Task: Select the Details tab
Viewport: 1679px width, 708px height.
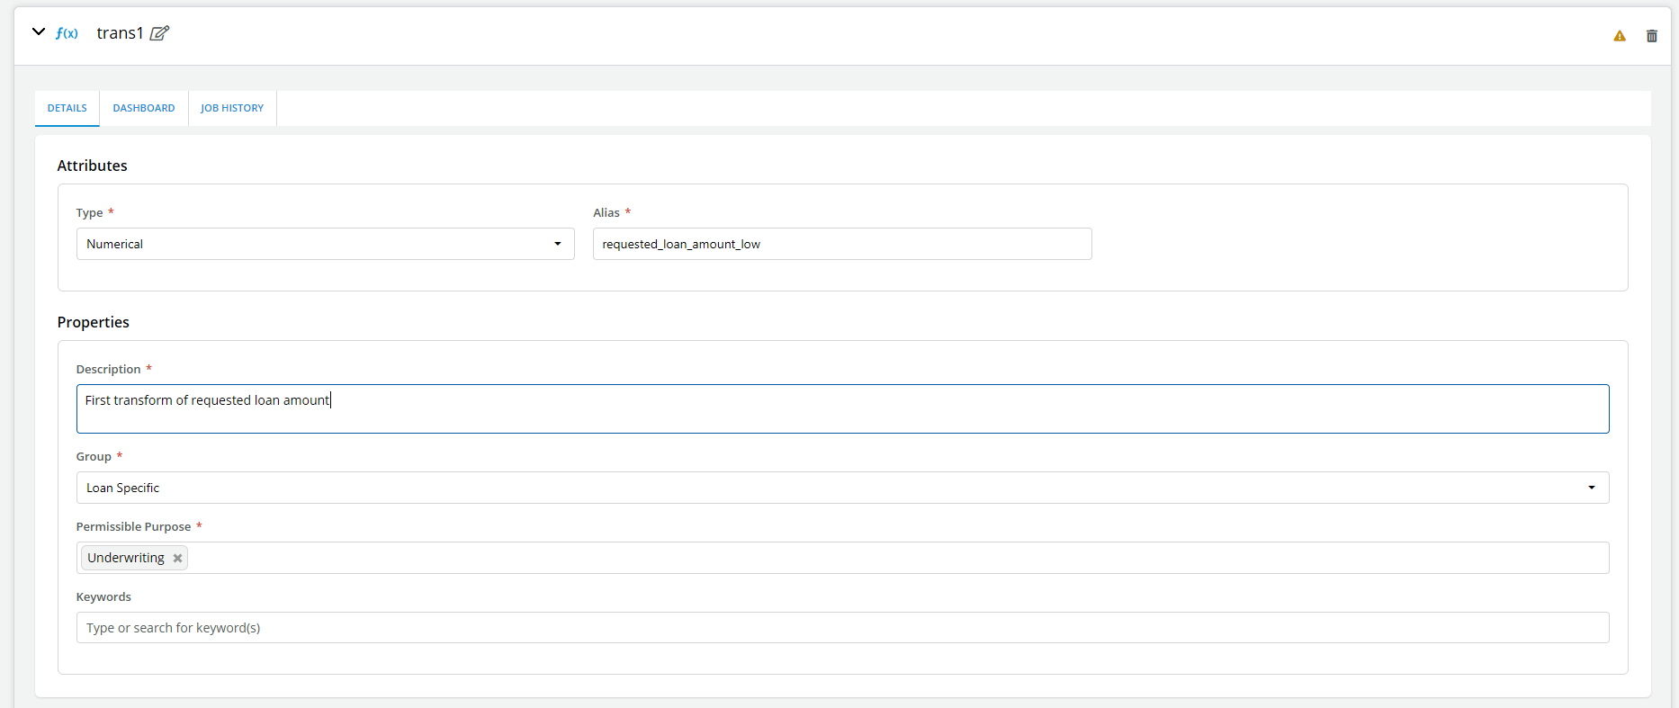Action: tap(67, 108)
